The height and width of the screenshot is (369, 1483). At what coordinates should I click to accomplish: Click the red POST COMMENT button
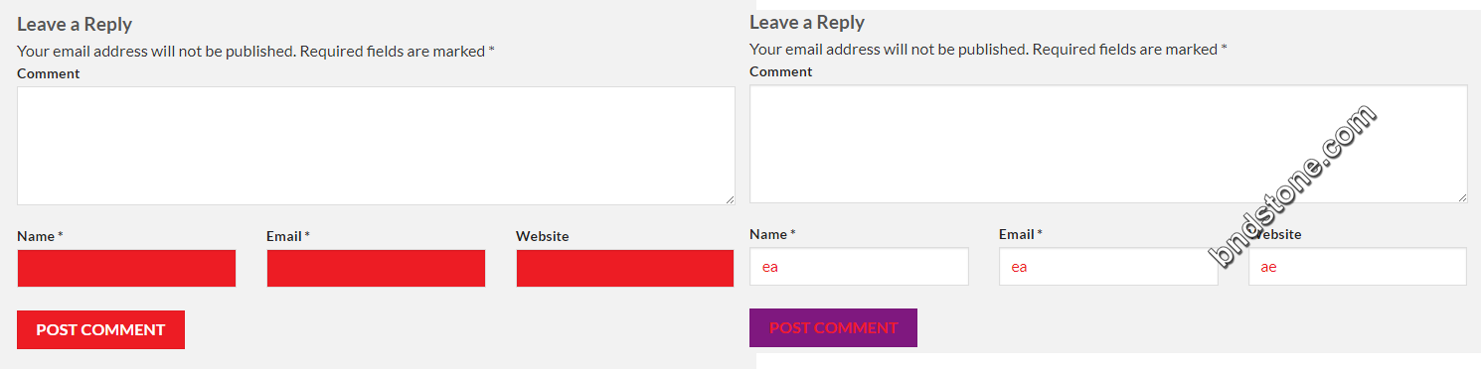coord(100,329)
